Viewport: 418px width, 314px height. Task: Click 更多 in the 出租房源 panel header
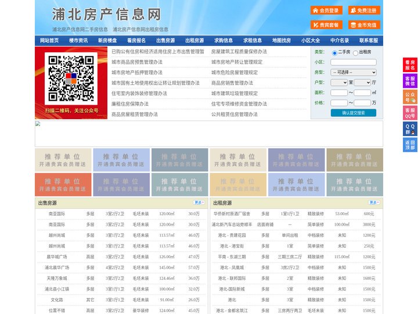click(374, 203)
